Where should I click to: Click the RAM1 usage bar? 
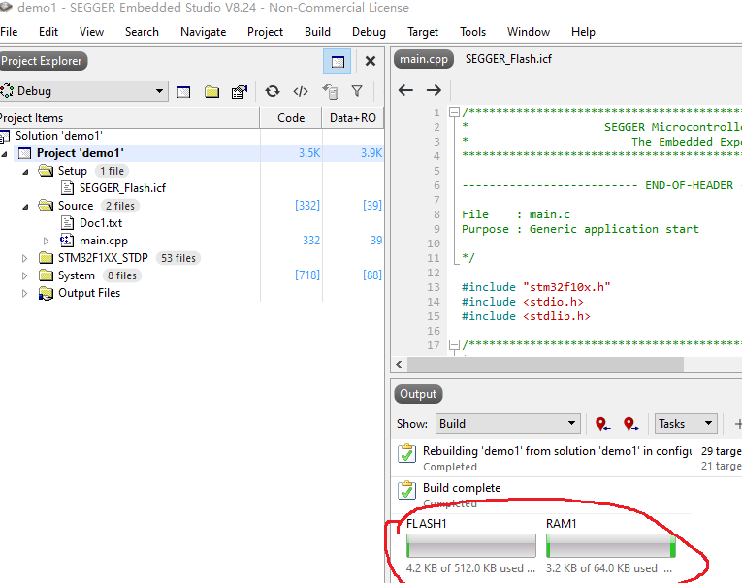point(610,545)
